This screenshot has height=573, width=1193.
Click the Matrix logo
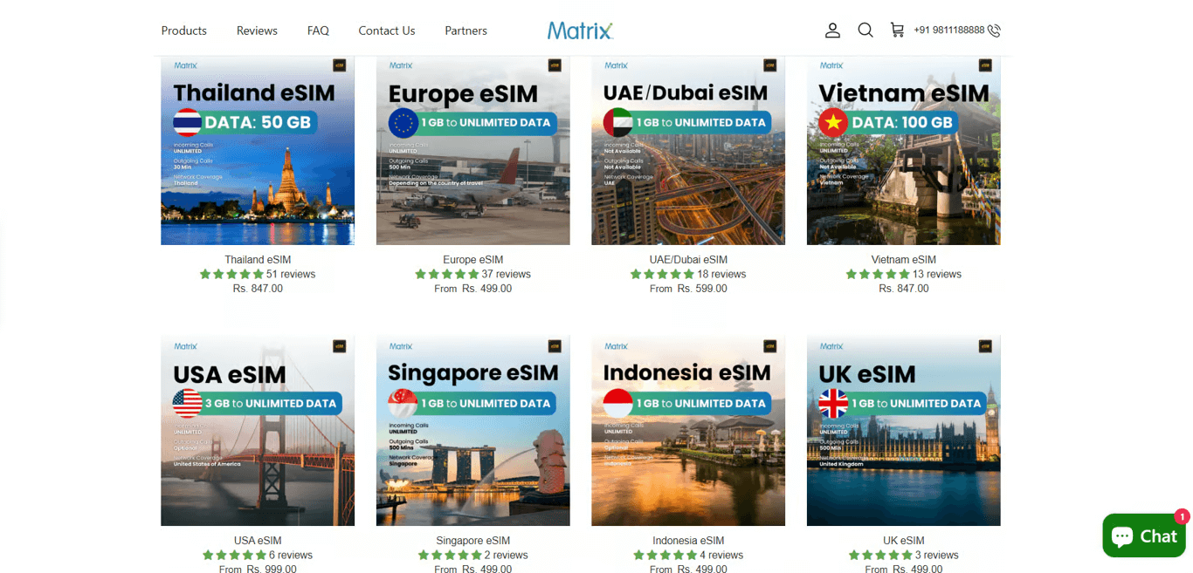coord(580,29)
